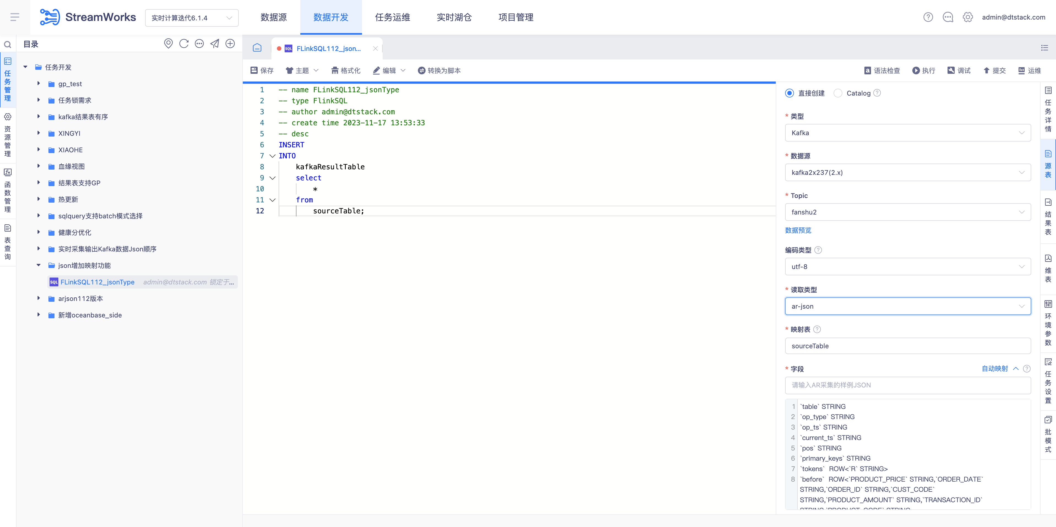Collapse the json增加映射功能 folder
Image resolution: width=1056 pixels, height=527 pixels.
click(39, 265)
